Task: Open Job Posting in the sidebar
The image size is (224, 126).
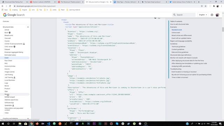Action: (x=8, y=75)
